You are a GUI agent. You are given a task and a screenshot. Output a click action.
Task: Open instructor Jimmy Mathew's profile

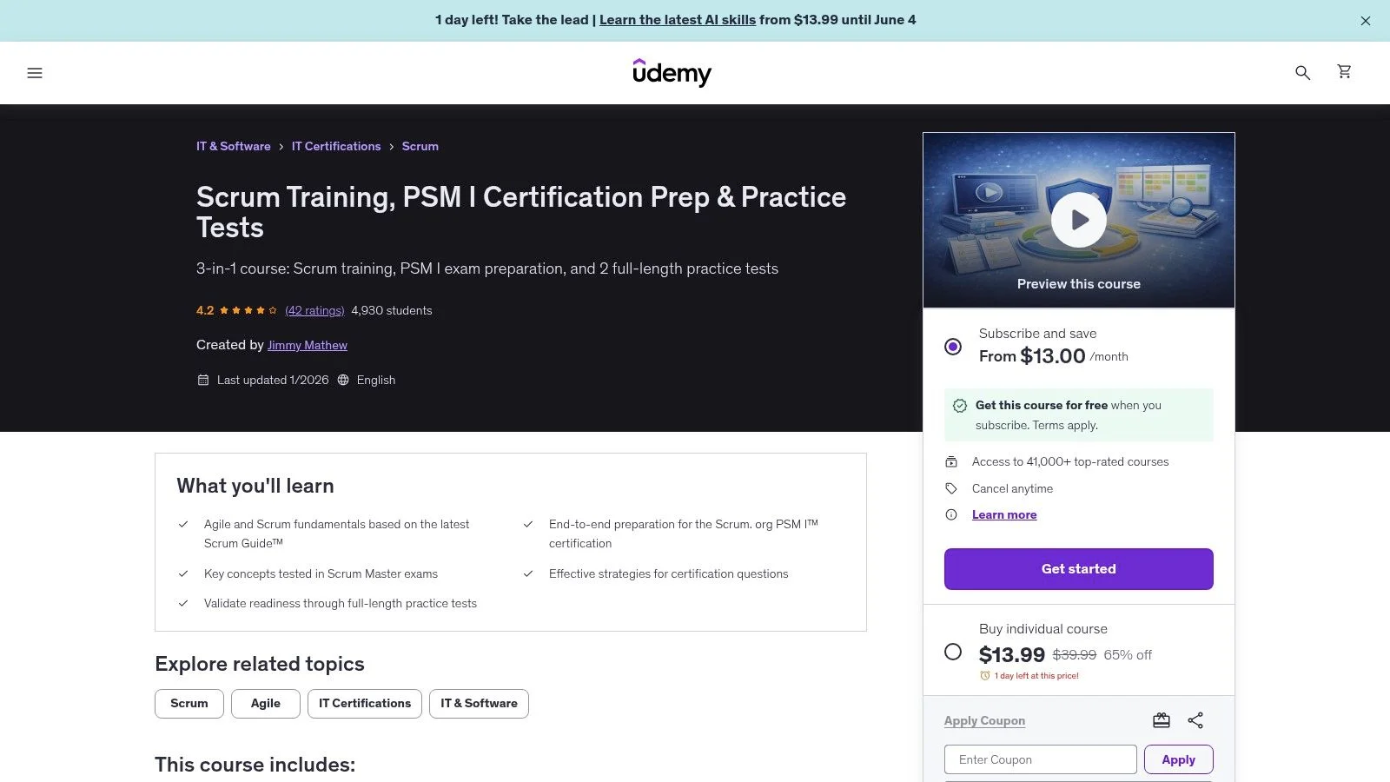[x=308, y=345]
